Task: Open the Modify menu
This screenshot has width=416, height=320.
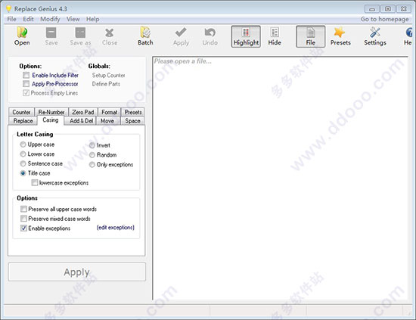Action: [x=50, y=19]
